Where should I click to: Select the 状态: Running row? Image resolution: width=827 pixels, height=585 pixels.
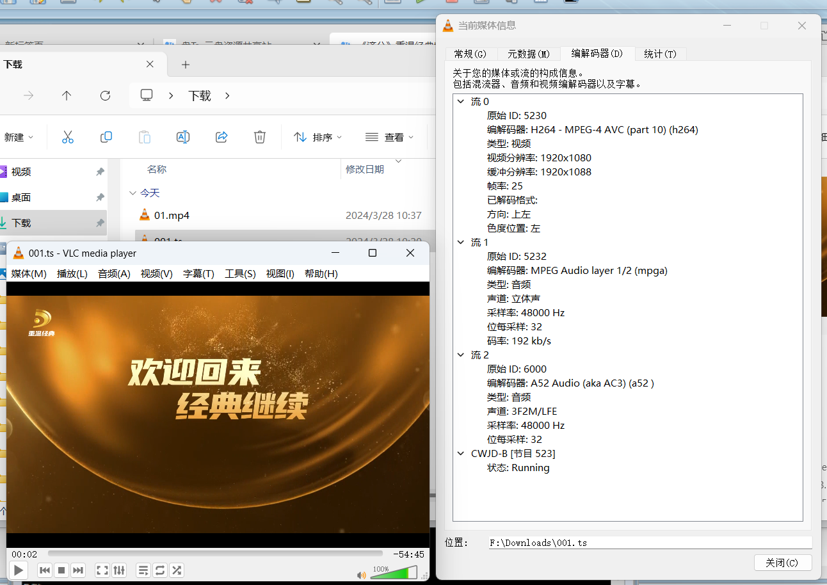[x=518, y=467]
